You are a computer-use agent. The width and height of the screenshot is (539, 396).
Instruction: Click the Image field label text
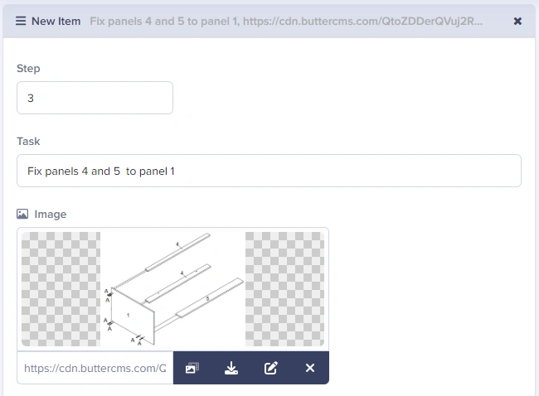[x=51, y=214]
